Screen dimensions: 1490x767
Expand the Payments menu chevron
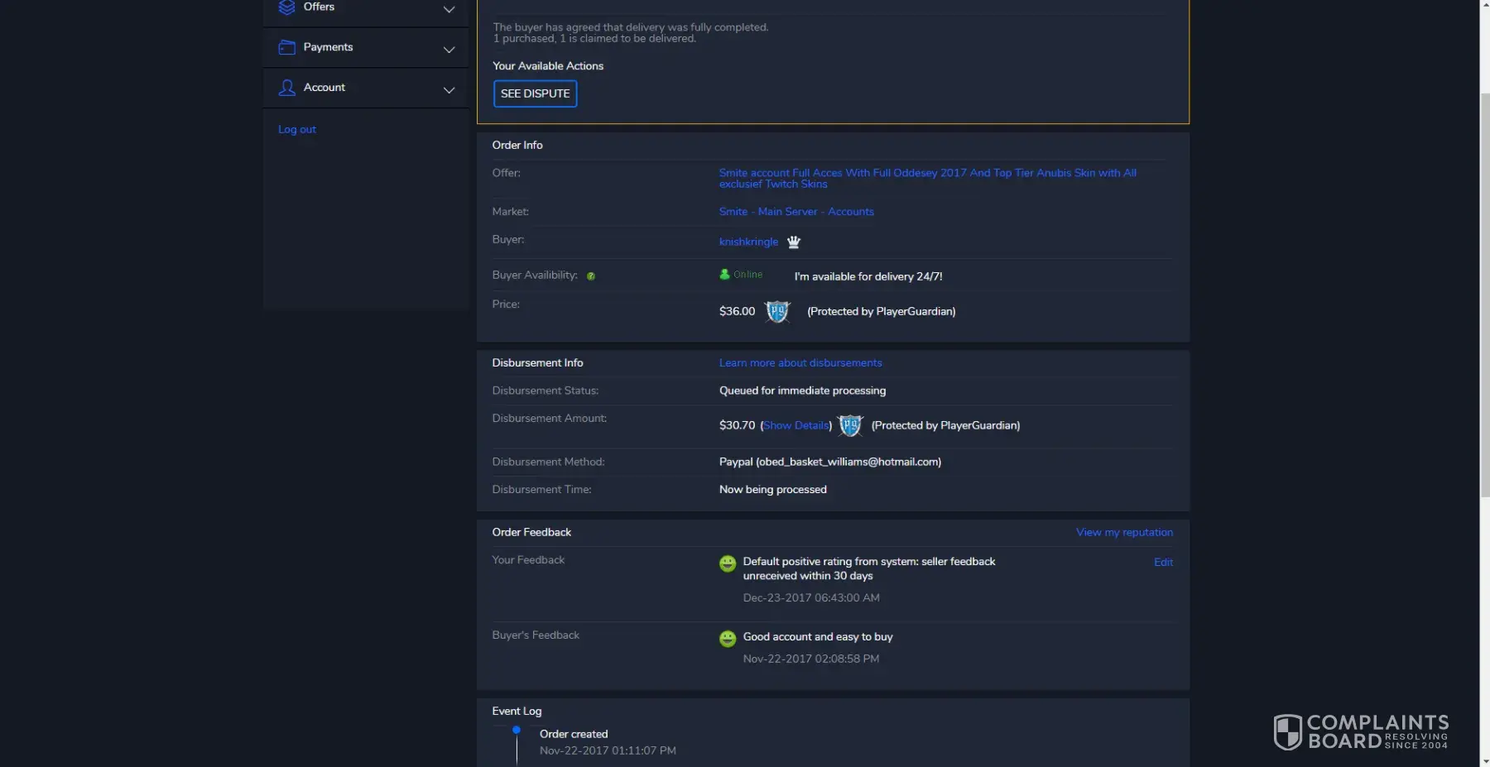coord(449,50)
